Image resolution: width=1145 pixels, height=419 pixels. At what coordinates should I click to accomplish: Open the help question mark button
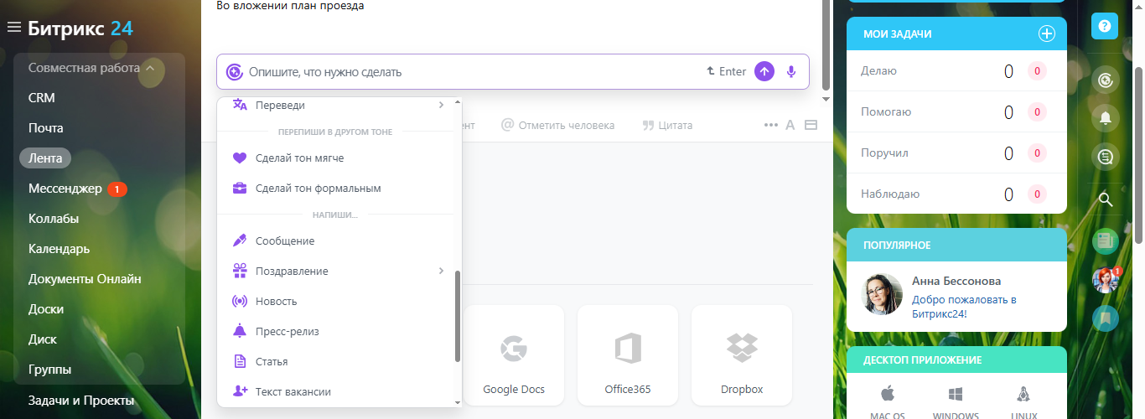pos(1105,26)
